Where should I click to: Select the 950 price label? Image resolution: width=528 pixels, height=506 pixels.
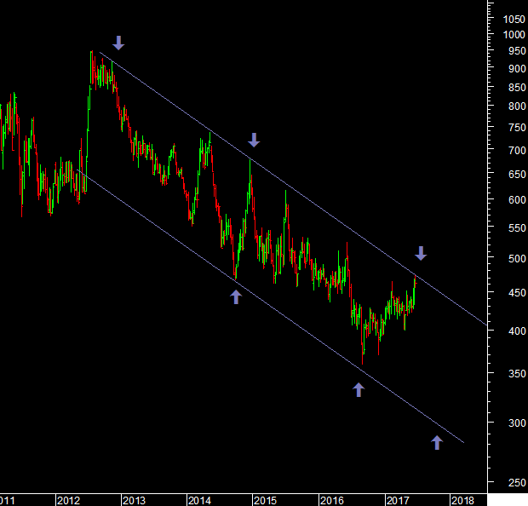tap(517, 51)
